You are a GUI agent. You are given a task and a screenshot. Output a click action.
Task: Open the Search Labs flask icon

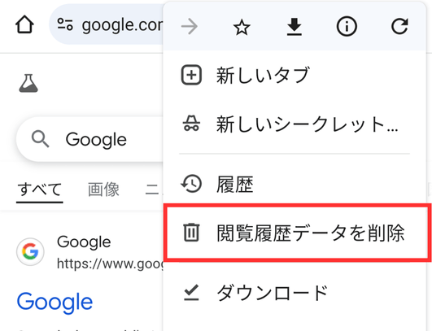(x=28, y=83)
